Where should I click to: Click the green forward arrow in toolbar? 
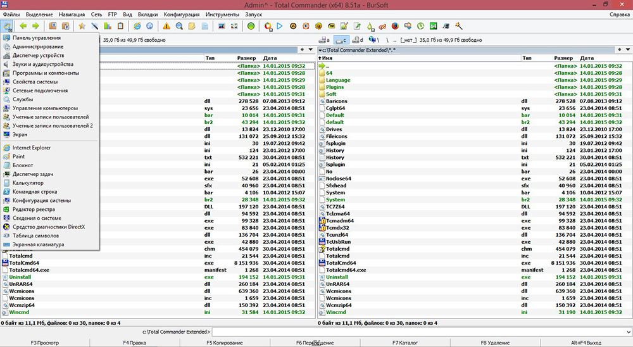[35, 26]
